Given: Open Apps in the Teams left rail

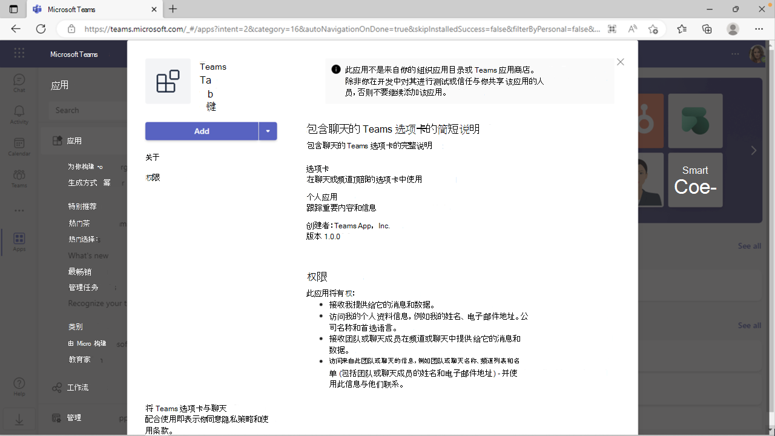Looking at the screenshot, I should pos(19,242).
